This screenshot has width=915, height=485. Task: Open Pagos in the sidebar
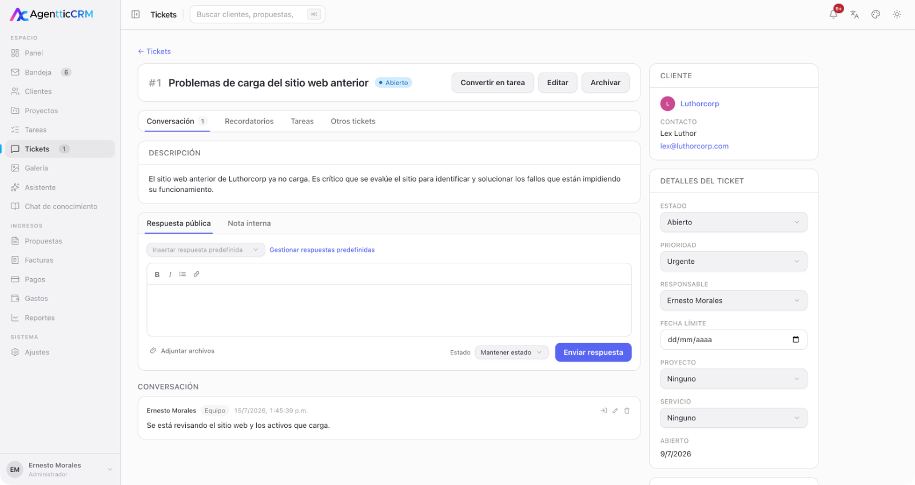click(x=60, y=279)
